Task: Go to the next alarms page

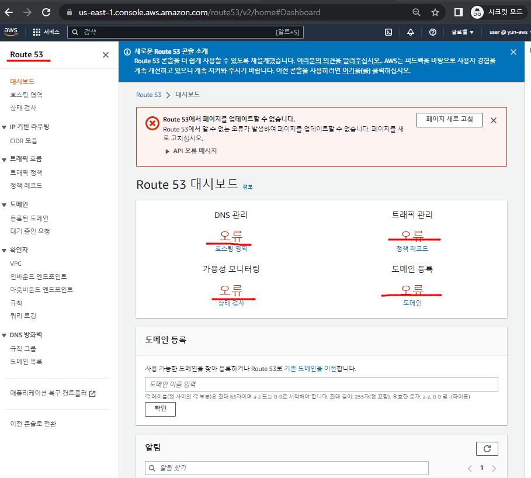Action: [x=494, y=469]
